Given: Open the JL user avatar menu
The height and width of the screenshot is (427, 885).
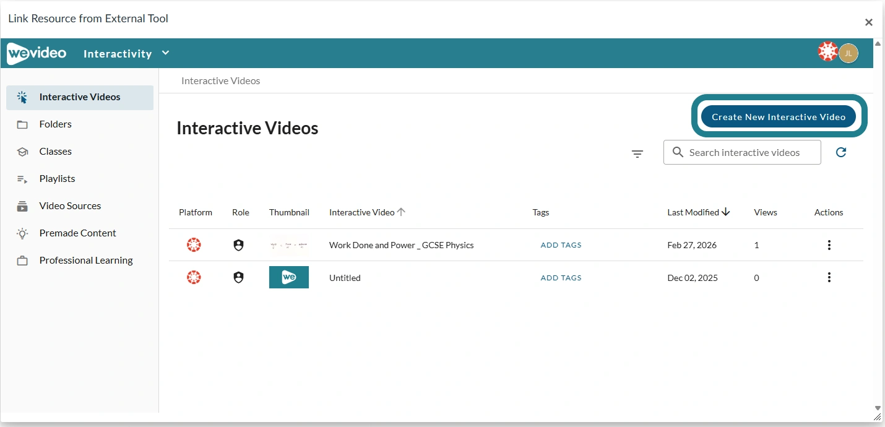Looking at the screenshot, I should point(848,53).
